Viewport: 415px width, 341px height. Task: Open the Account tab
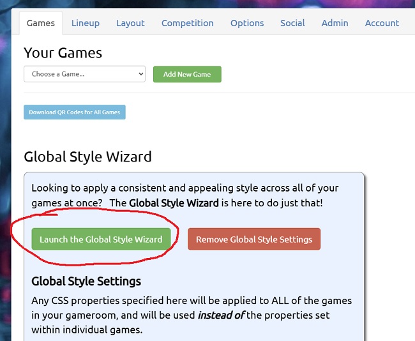click(382, 23)
